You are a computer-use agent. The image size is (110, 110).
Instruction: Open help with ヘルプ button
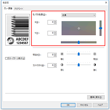pos(100,105)
